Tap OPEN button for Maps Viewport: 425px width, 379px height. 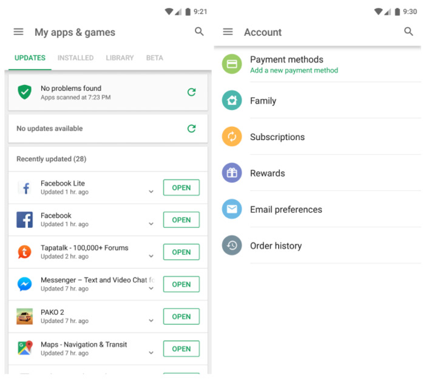[182, 349]
